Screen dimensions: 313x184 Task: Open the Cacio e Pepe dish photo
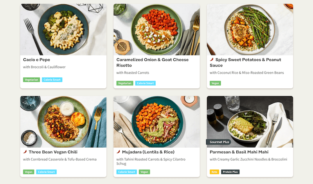pos(63,30)
